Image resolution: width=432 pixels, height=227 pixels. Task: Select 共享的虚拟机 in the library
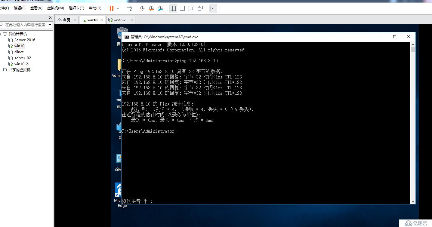[x=19, y=70]
